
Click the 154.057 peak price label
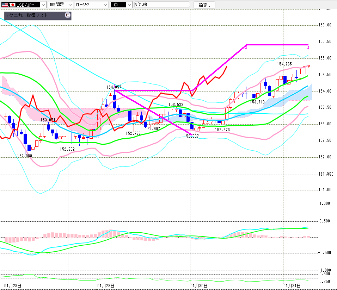(114, 87)
